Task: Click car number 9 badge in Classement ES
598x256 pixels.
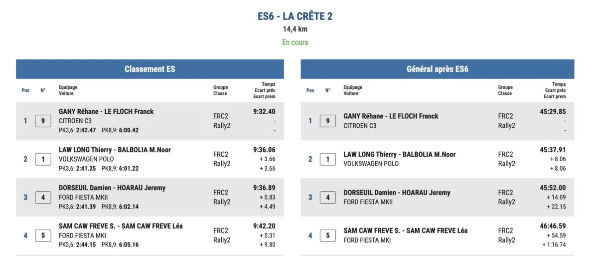Action: pyautogui.click(x=43, y=121)
